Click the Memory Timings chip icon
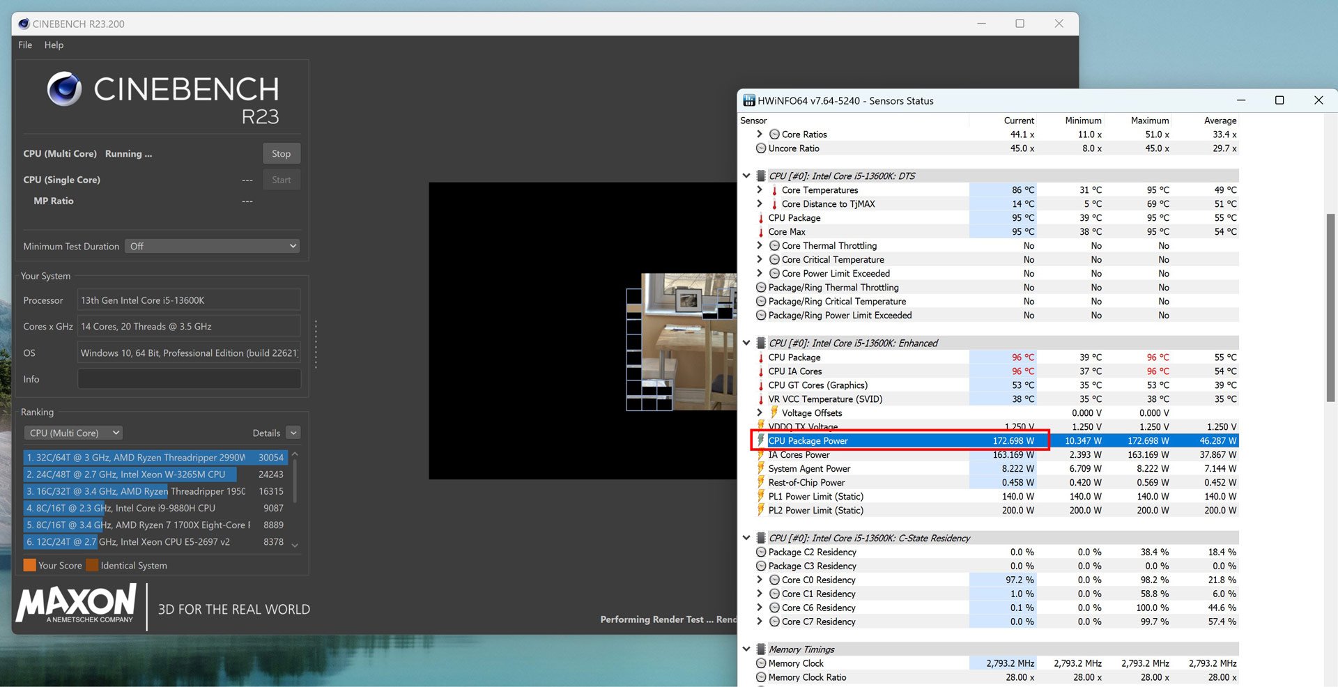This screenshot has height=687, width=1338. click(761, 649)
